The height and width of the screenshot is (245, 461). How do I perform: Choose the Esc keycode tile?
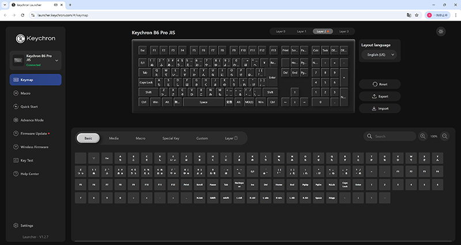tap(107, 158)
